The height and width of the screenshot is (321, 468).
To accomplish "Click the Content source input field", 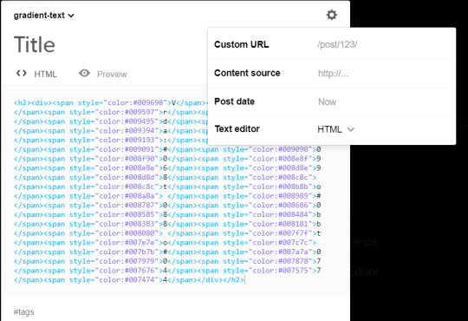I will point(384,73).
